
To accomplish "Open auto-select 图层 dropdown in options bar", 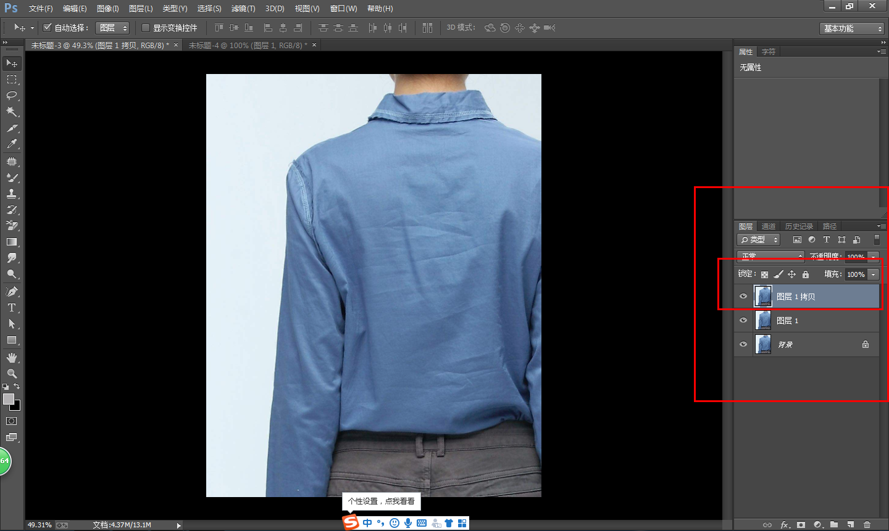I will (x=113, y=28).
